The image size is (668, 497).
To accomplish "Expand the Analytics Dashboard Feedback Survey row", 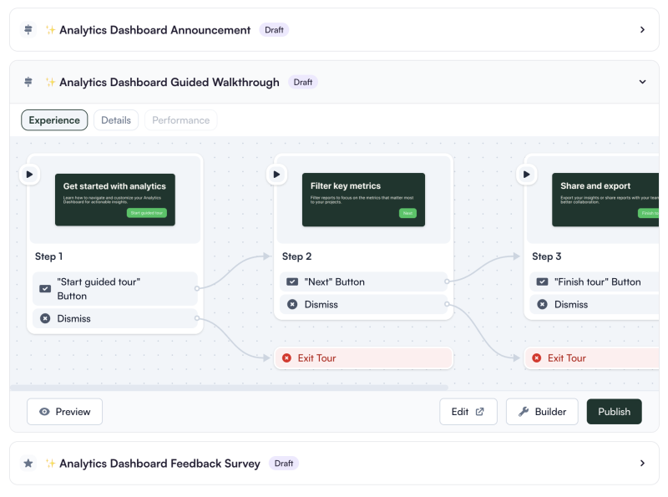I will [642, 463].
